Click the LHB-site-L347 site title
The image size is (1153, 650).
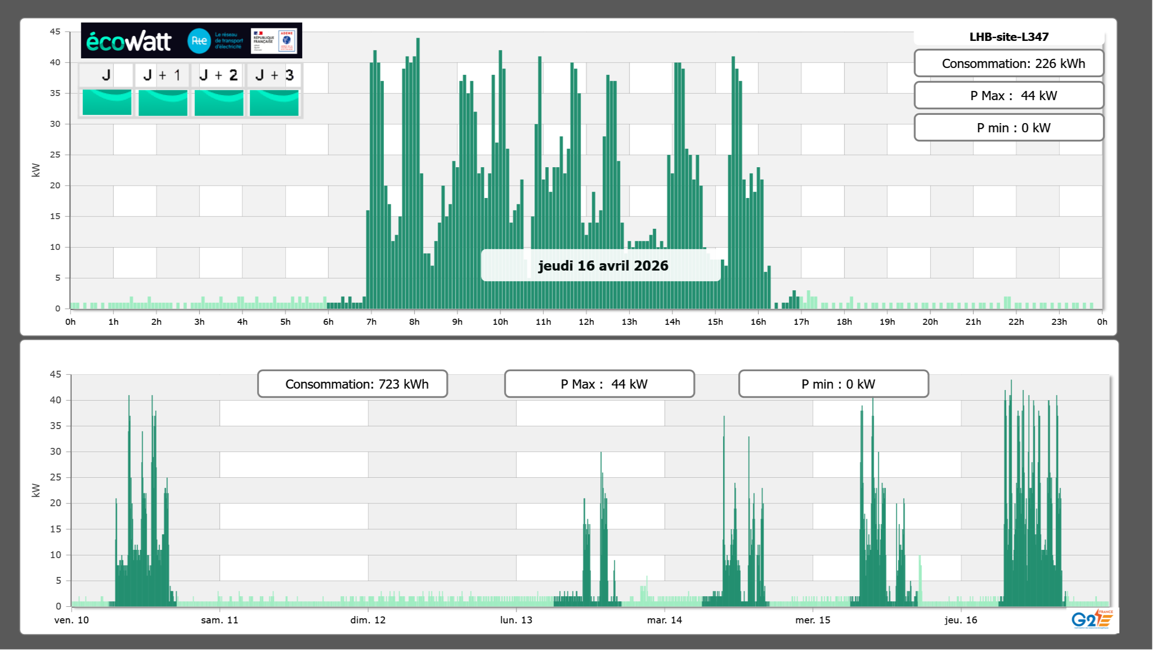[x=1009, y=37]
